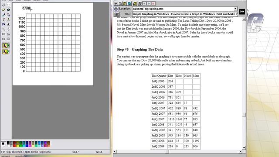Image resolution: width=279 pixels, height=157 pixels.
Task: Select the Rounded Rectangle tool
Action: pos(8,39)
